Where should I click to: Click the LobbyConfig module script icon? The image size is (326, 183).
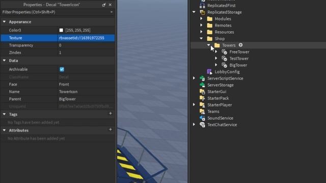click(x=209, y=72)
